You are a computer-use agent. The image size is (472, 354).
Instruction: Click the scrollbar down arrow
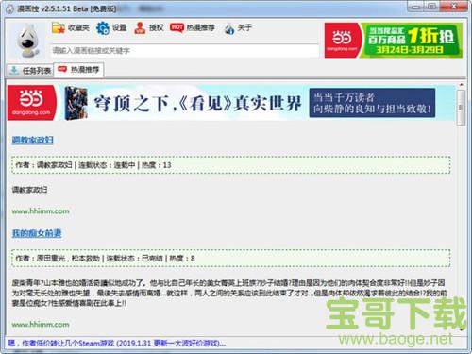(462, 329)
